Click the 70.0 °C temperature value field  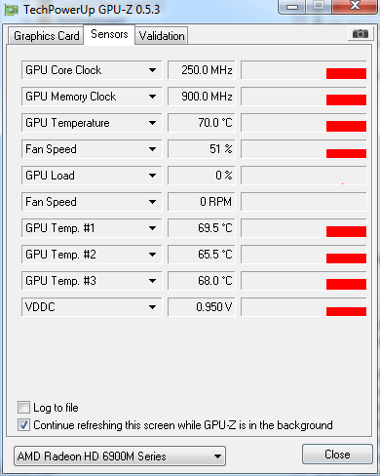tap(201, 123)
